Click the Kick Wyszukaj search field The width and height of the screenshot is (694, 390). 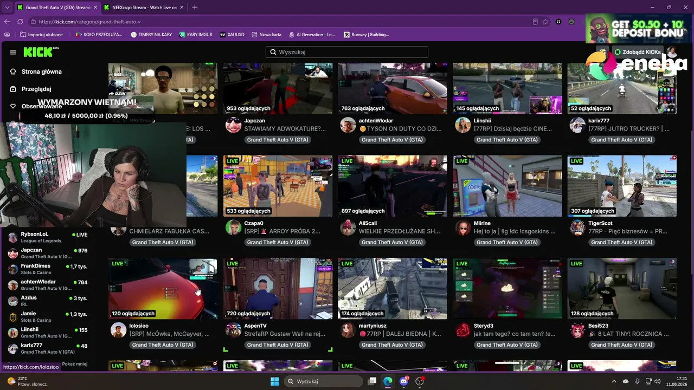click(347, 52)
